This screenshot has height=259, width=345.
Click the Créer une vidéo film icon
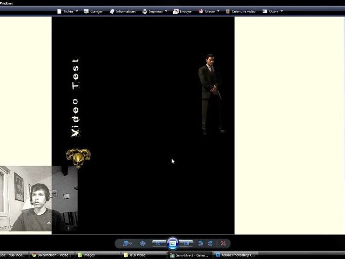(x=228, y=11)
